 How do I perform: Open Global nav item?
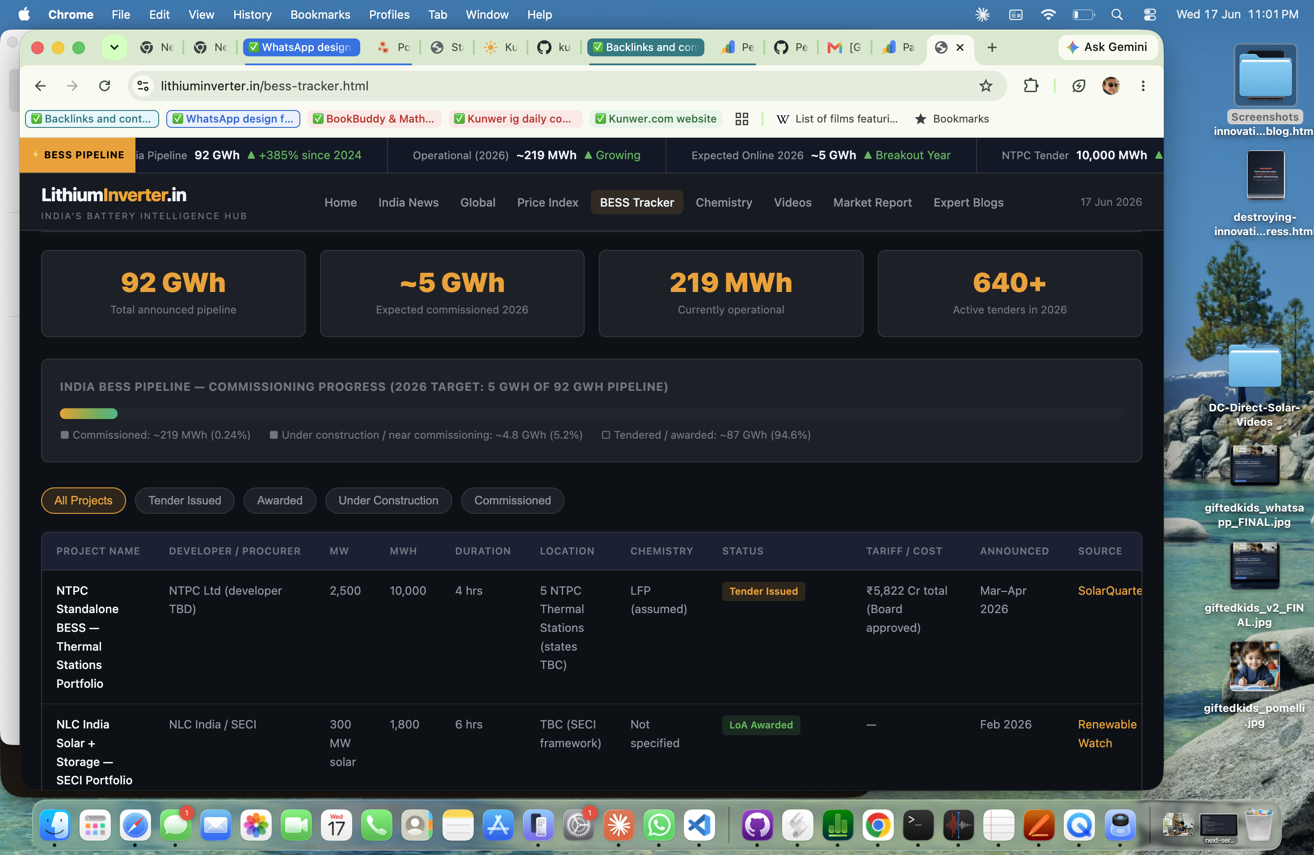478,202
